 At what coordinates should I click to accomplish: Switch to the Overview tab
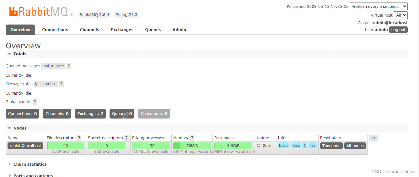pos(20,30)
